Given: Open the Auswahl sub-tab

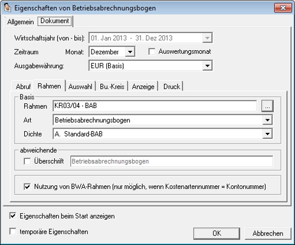Looking at the screenshot, I should (80, 87).
